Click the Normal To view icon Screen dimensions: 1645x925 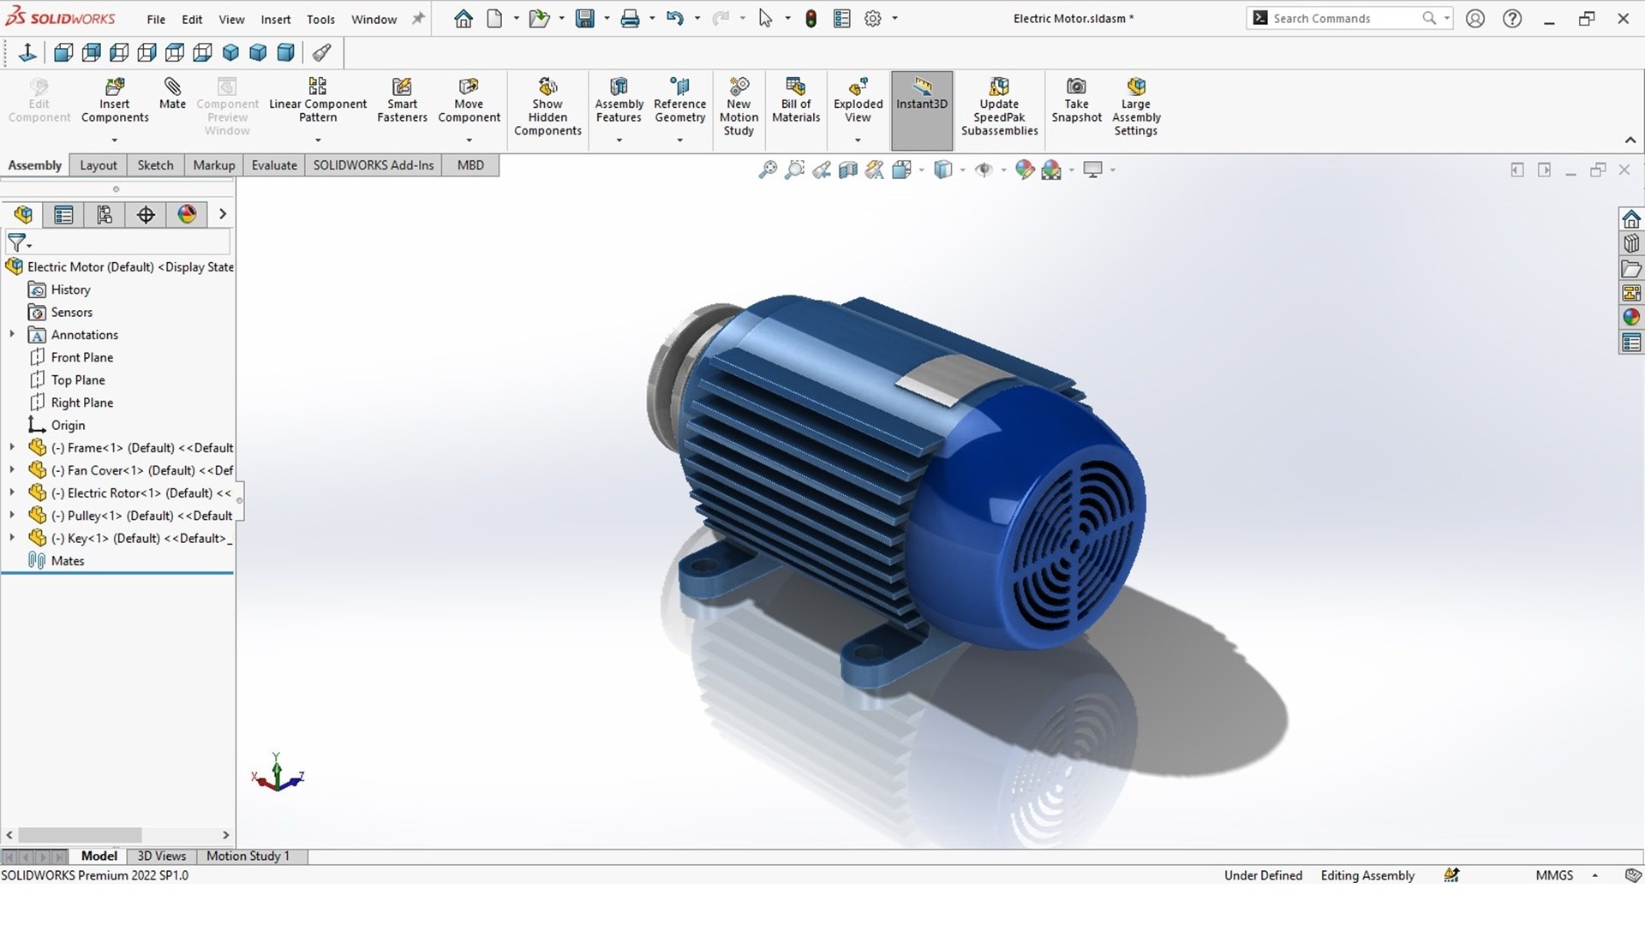tap(27, 53)
